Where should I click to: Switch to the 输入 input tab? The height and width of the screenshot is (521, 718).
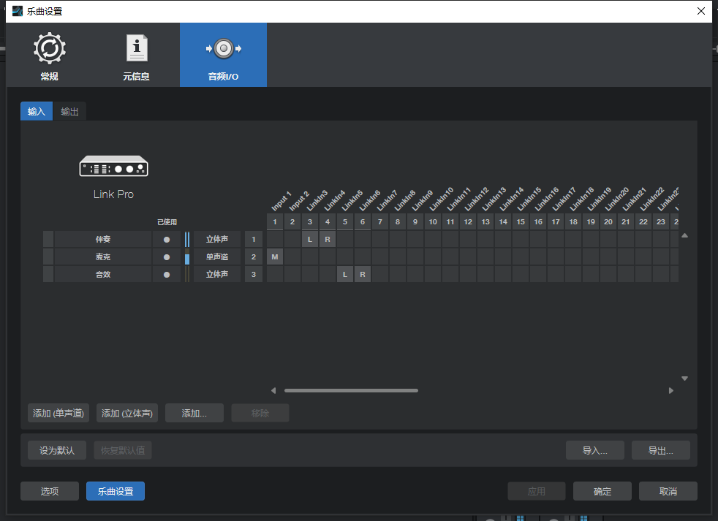37,112
